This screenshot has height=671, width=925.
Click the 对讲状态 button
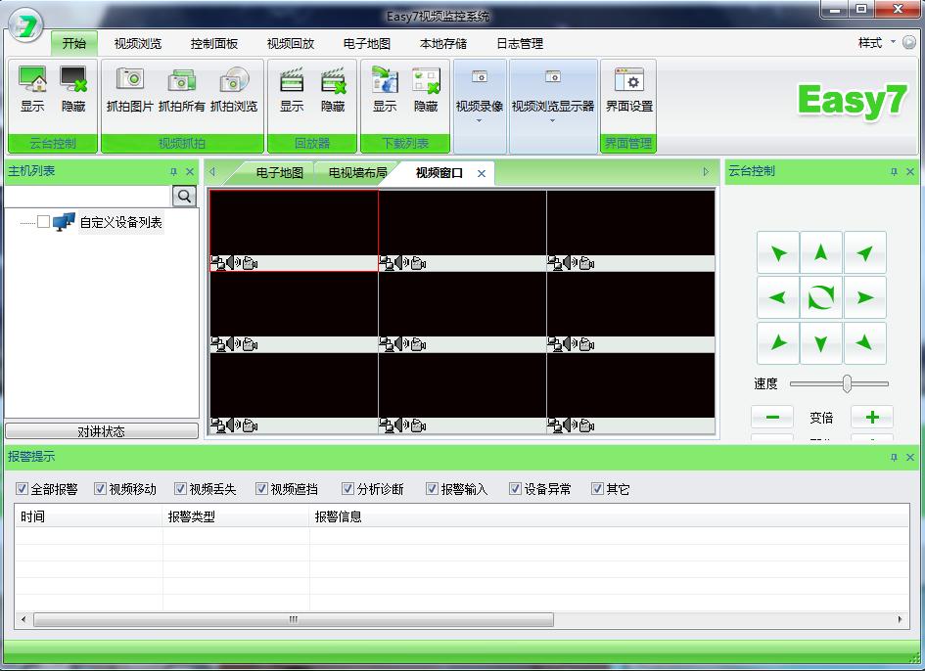102,430
